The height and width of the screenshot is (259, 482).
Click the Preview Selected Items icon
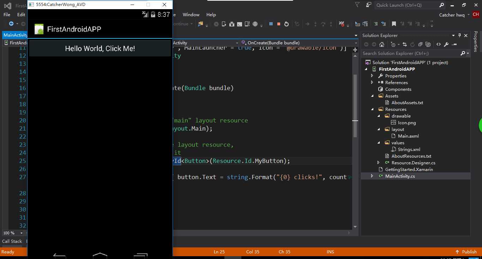(454, 44)
